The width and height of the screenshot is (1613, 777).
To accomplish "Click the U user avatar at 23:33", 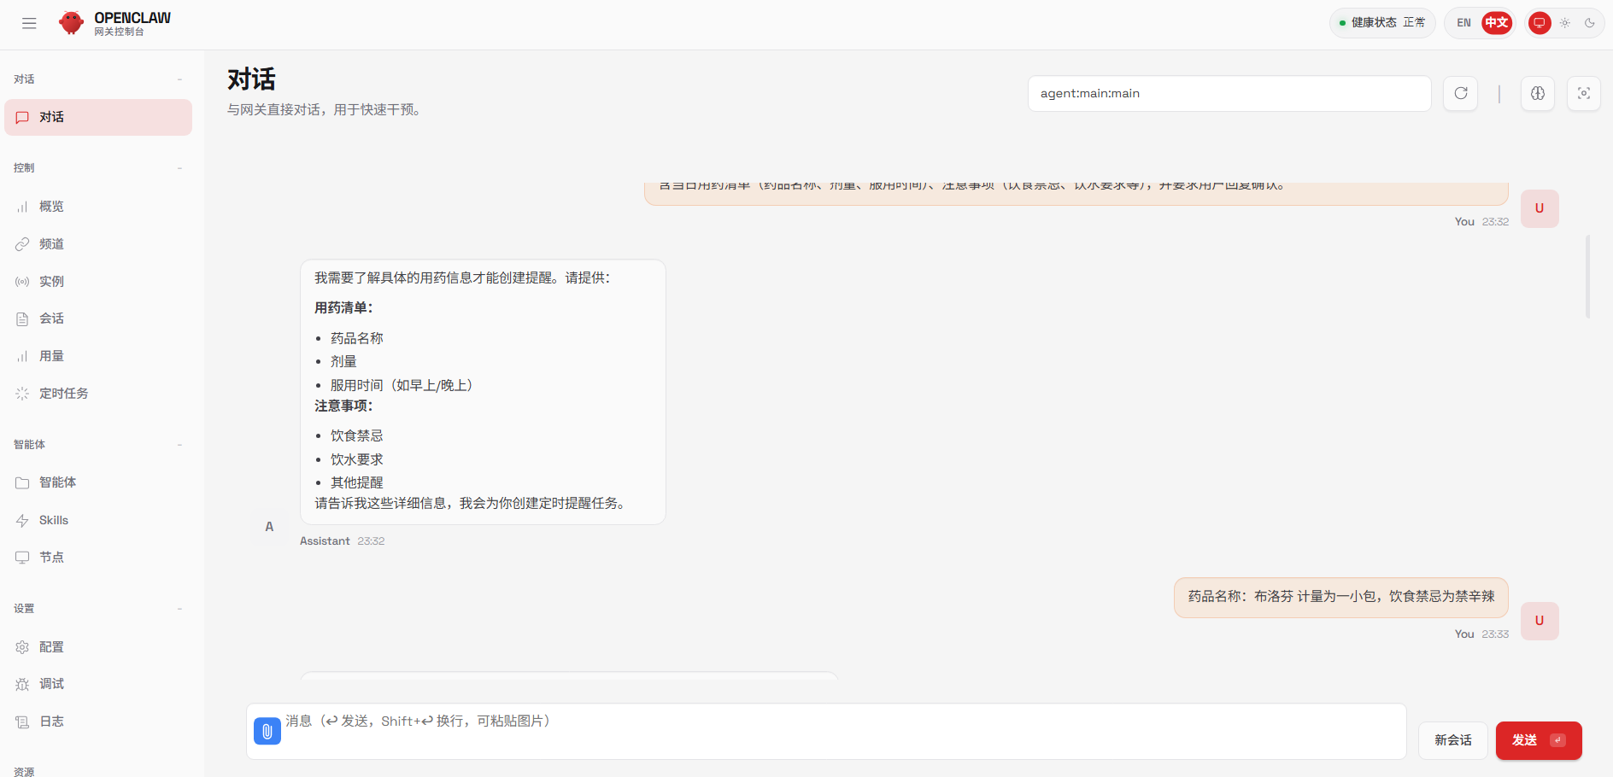I will (1539, 621).
